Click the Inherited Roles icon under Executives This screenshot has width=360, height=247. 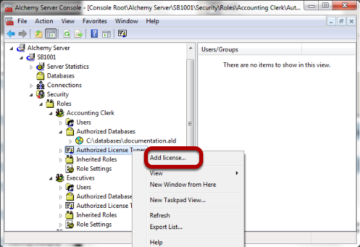(x=69, y=215)
